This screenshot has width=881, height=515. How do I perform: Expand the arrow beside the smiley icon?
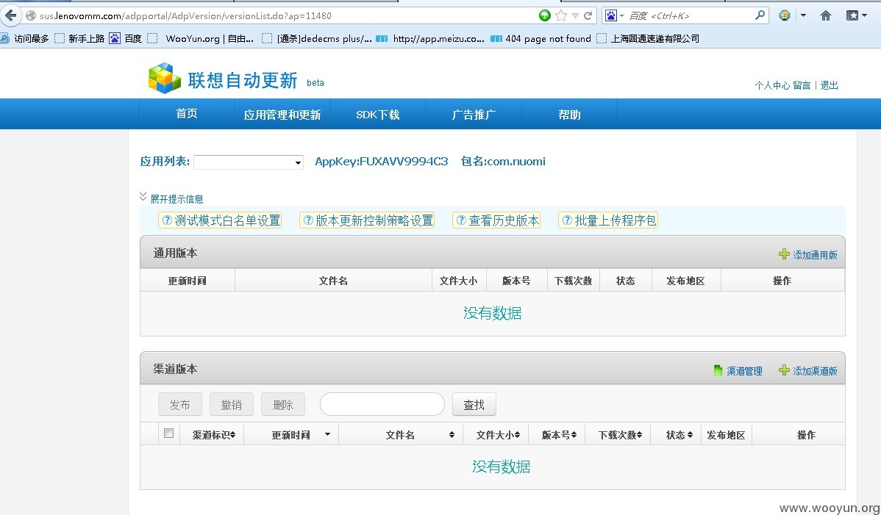[804, 15]
